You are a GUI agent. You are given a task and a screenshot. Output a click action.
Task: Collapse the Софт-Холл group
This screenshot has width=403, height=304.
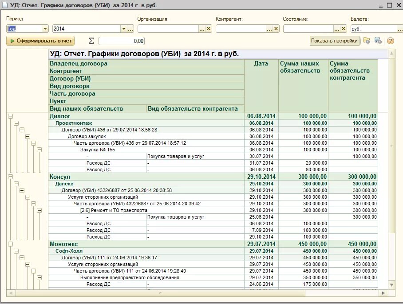(16, 251)
